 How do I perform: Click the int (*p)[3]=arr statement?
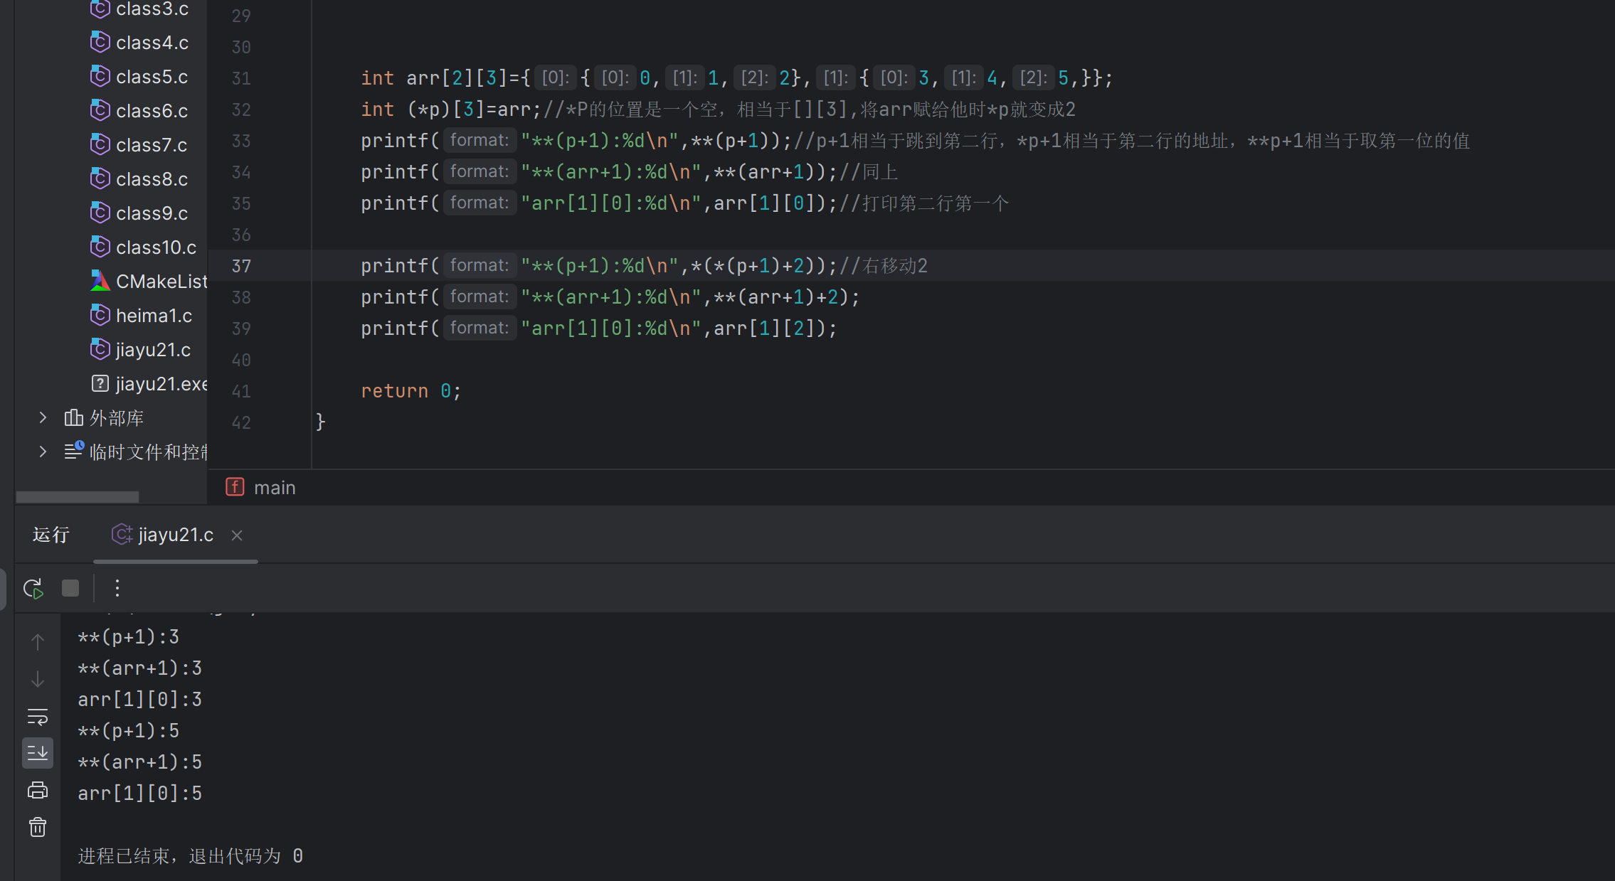451,110
